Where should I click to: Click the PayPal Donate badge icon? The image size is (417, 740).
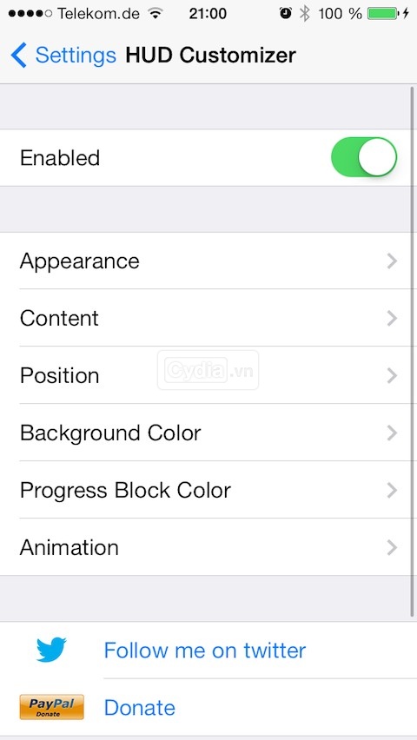point(51,707)
